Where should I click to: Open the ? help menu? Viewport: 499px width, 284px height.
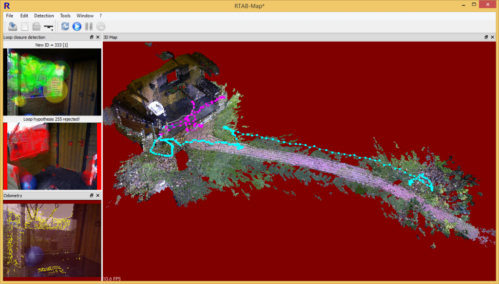(x=100, y=16)
